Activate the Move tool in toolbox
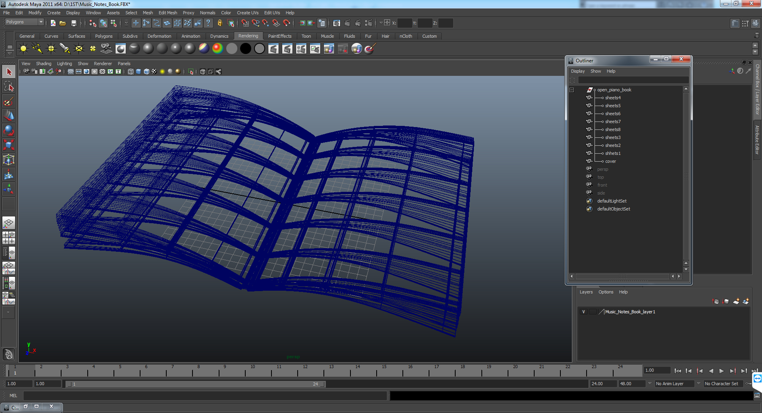 click(x=9, y=116)
